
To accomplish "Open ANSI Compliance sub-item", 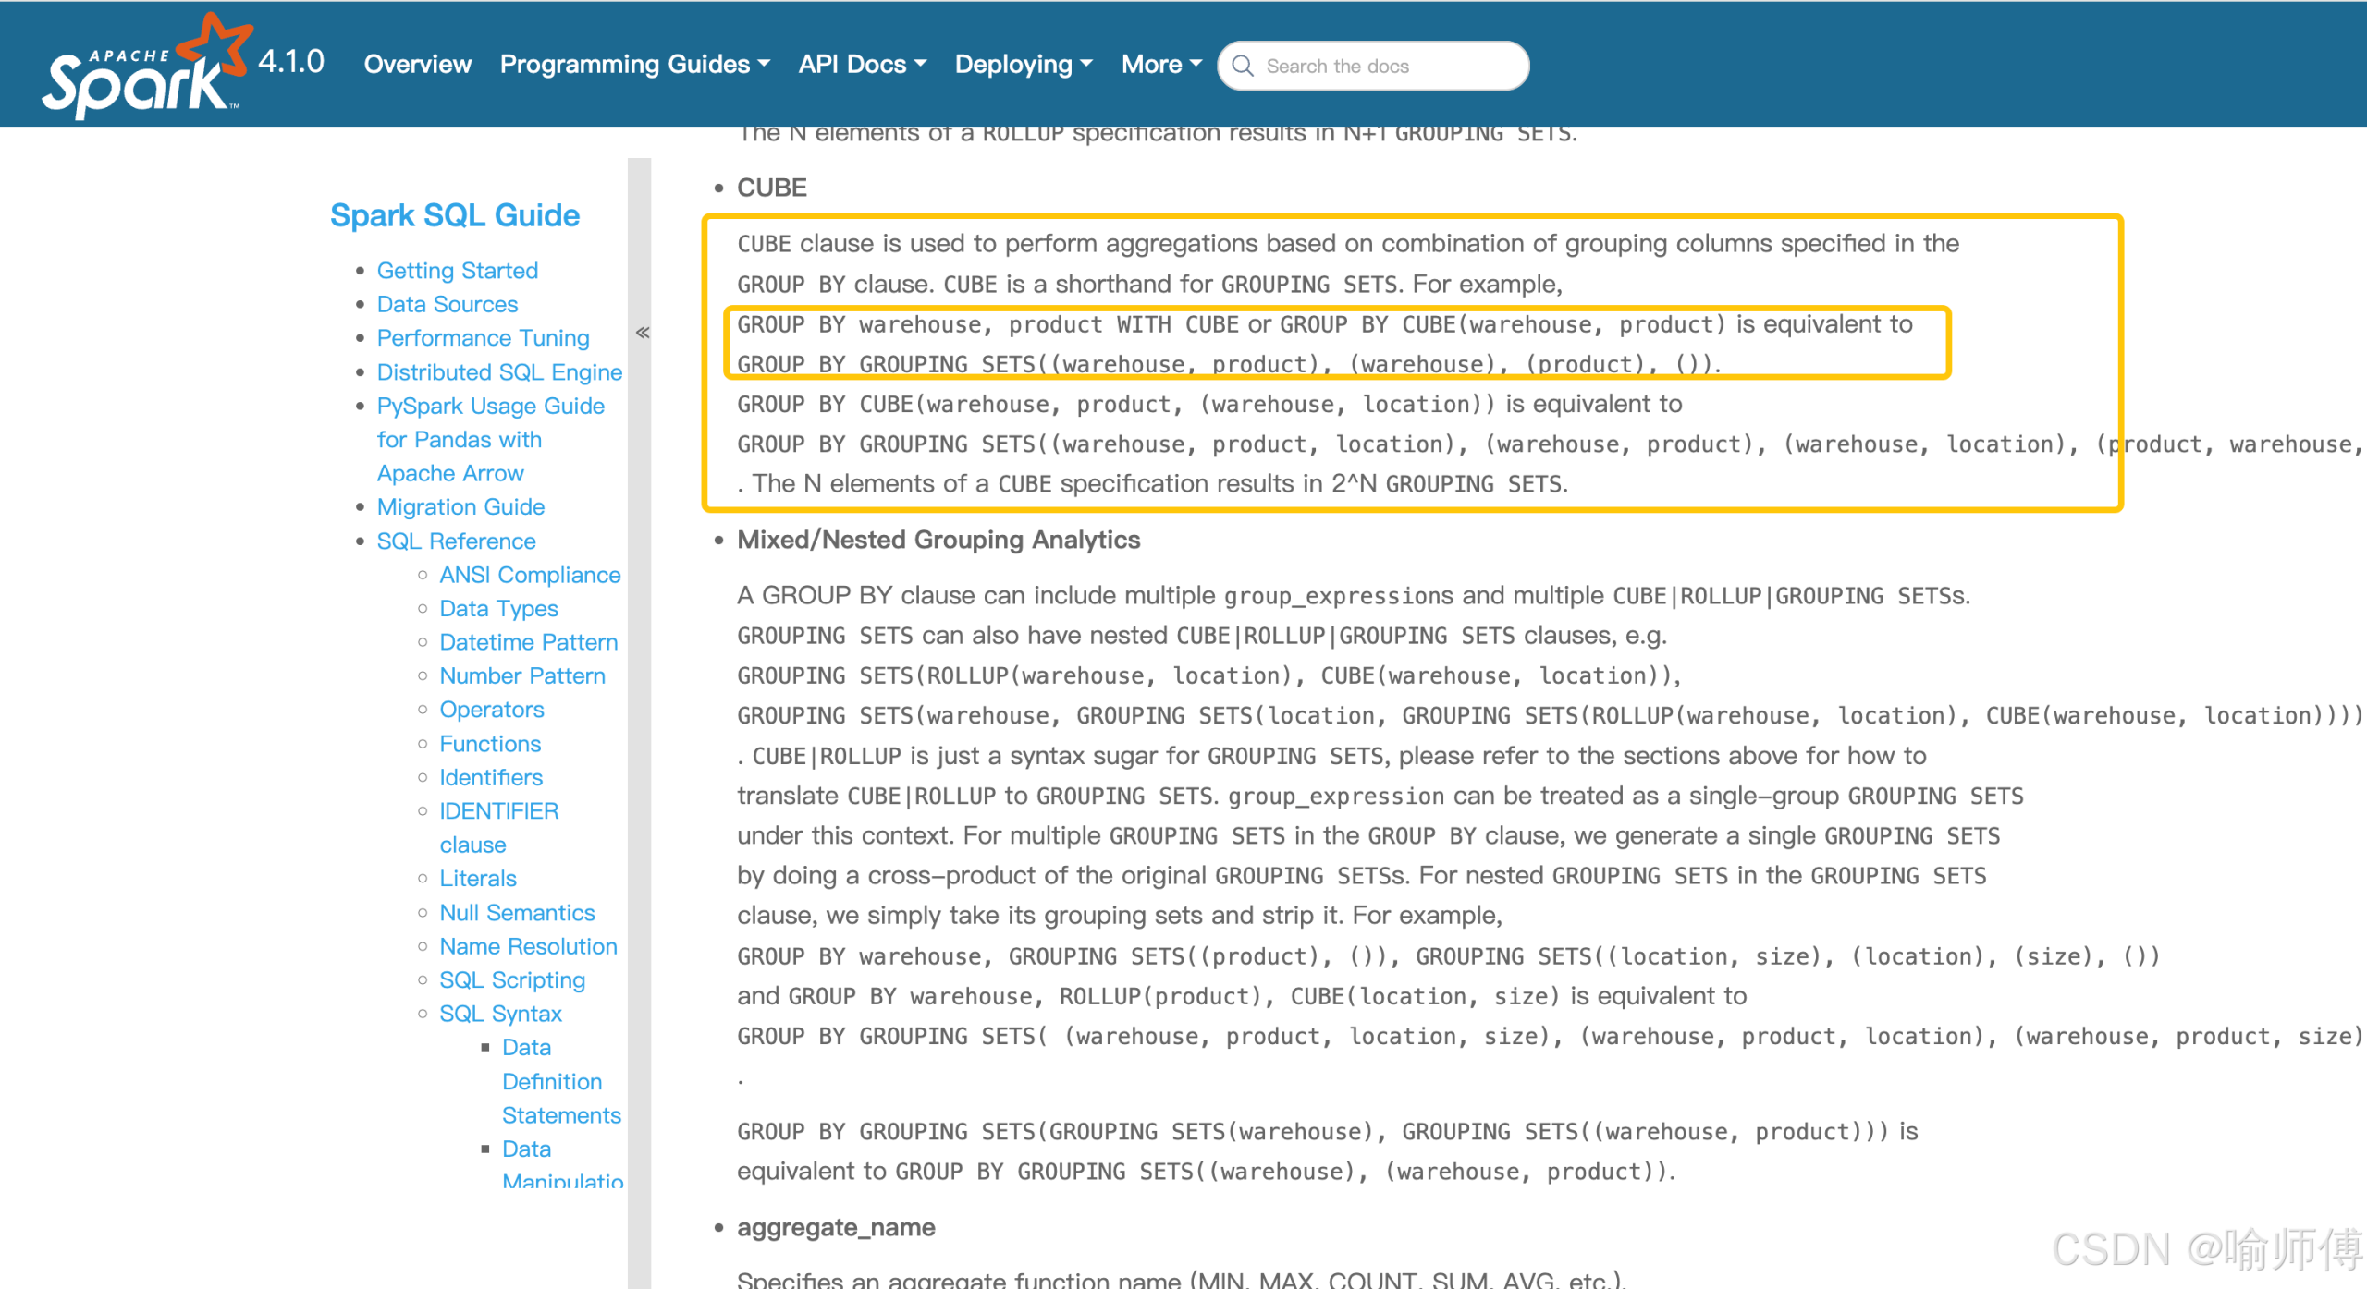I will tap(530, 575).
